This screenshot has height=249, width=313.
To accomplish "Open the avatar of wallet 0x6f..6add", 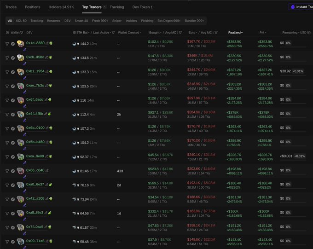I will click(21, 100).
